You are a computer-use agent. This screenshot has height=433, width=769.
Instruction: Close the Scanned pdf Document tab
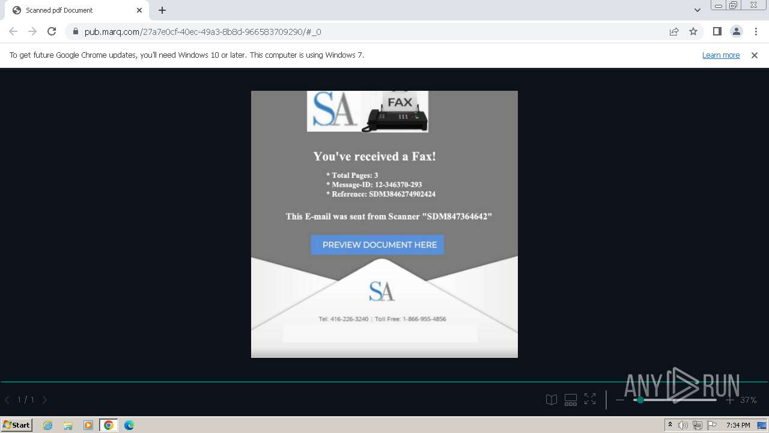pyautogui.click(x=139, y=10)
